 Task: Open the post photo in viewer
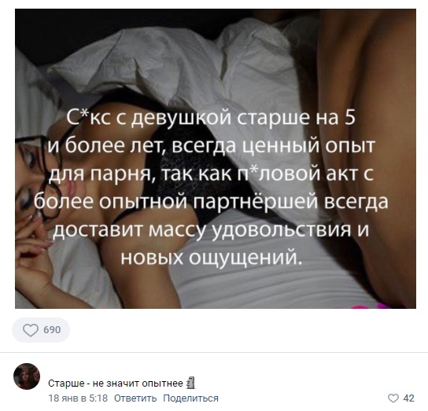click(x=216, y=159)
